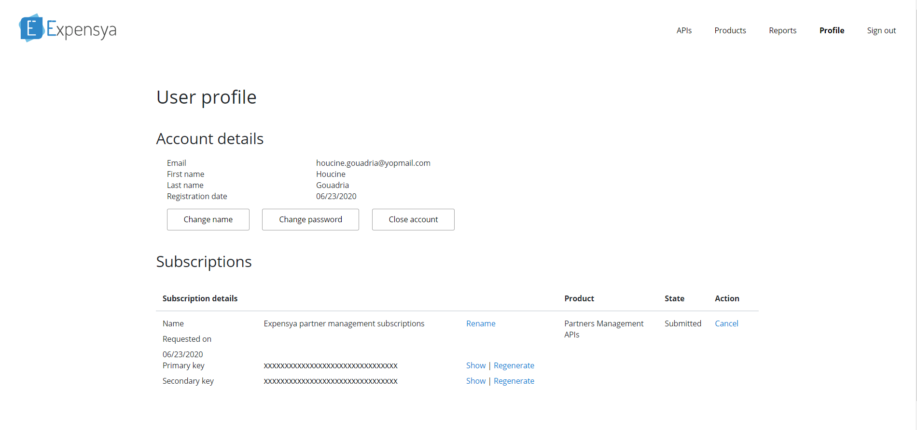Click the State column header
Screen dimensions: 917x430
674,298
